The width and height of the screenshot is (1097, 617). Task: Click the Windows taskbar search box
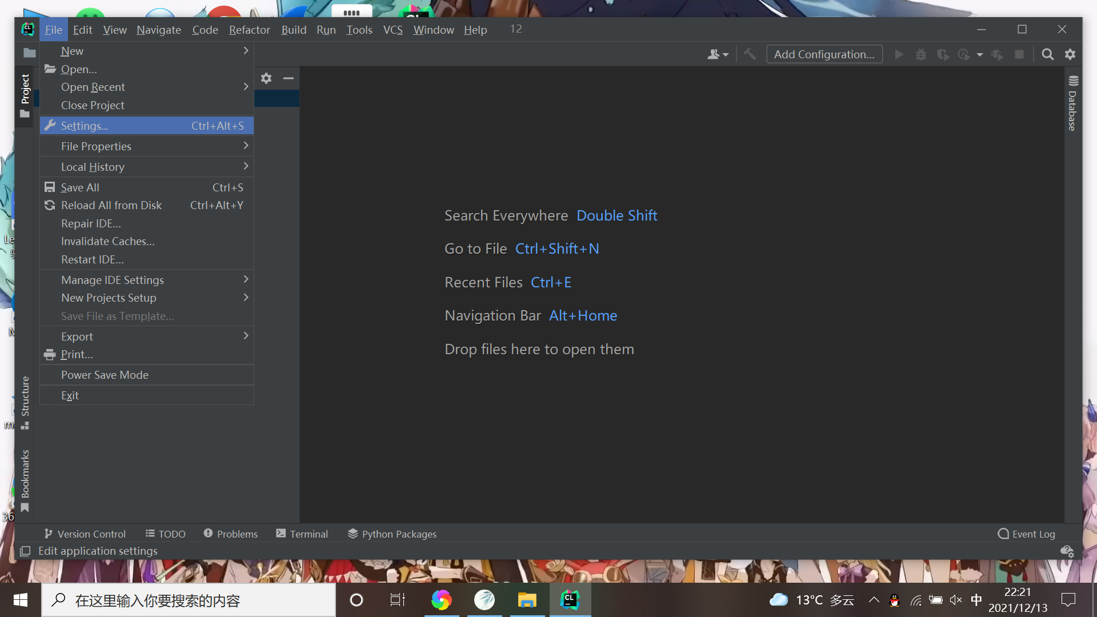pyautogui.click(x=189, y=600)
